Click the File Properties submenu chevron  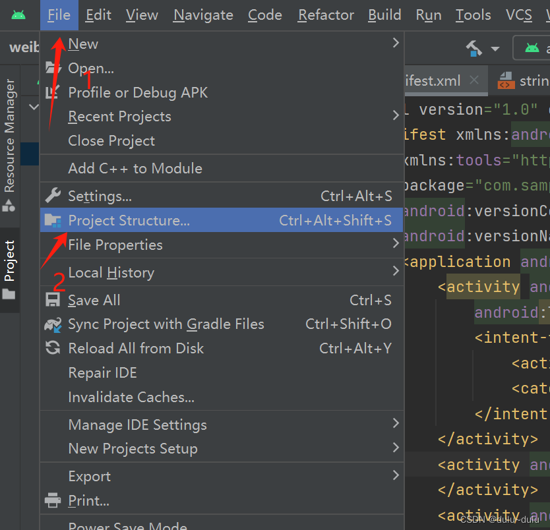tap(396, 243)
